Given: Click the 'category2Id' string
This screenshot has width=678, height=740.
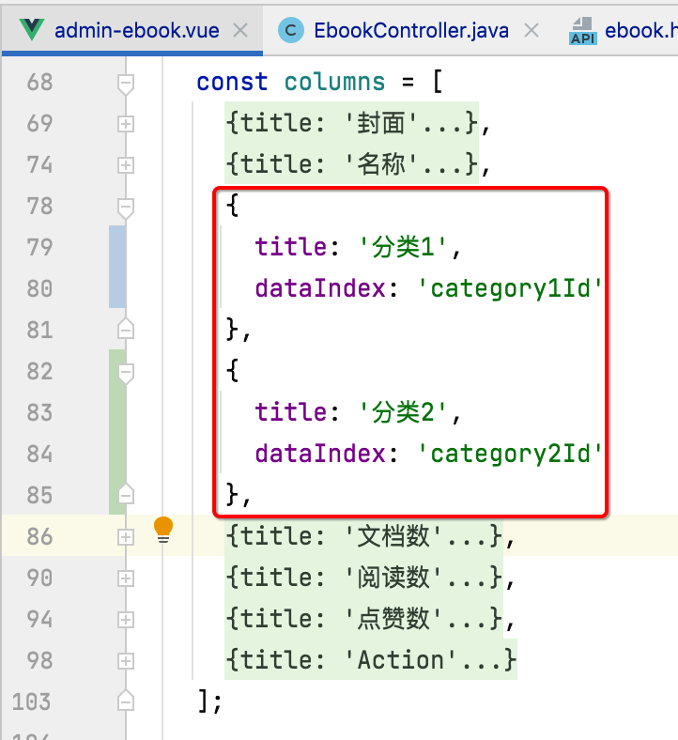Looking at the screenshot, I should (510, 454).
